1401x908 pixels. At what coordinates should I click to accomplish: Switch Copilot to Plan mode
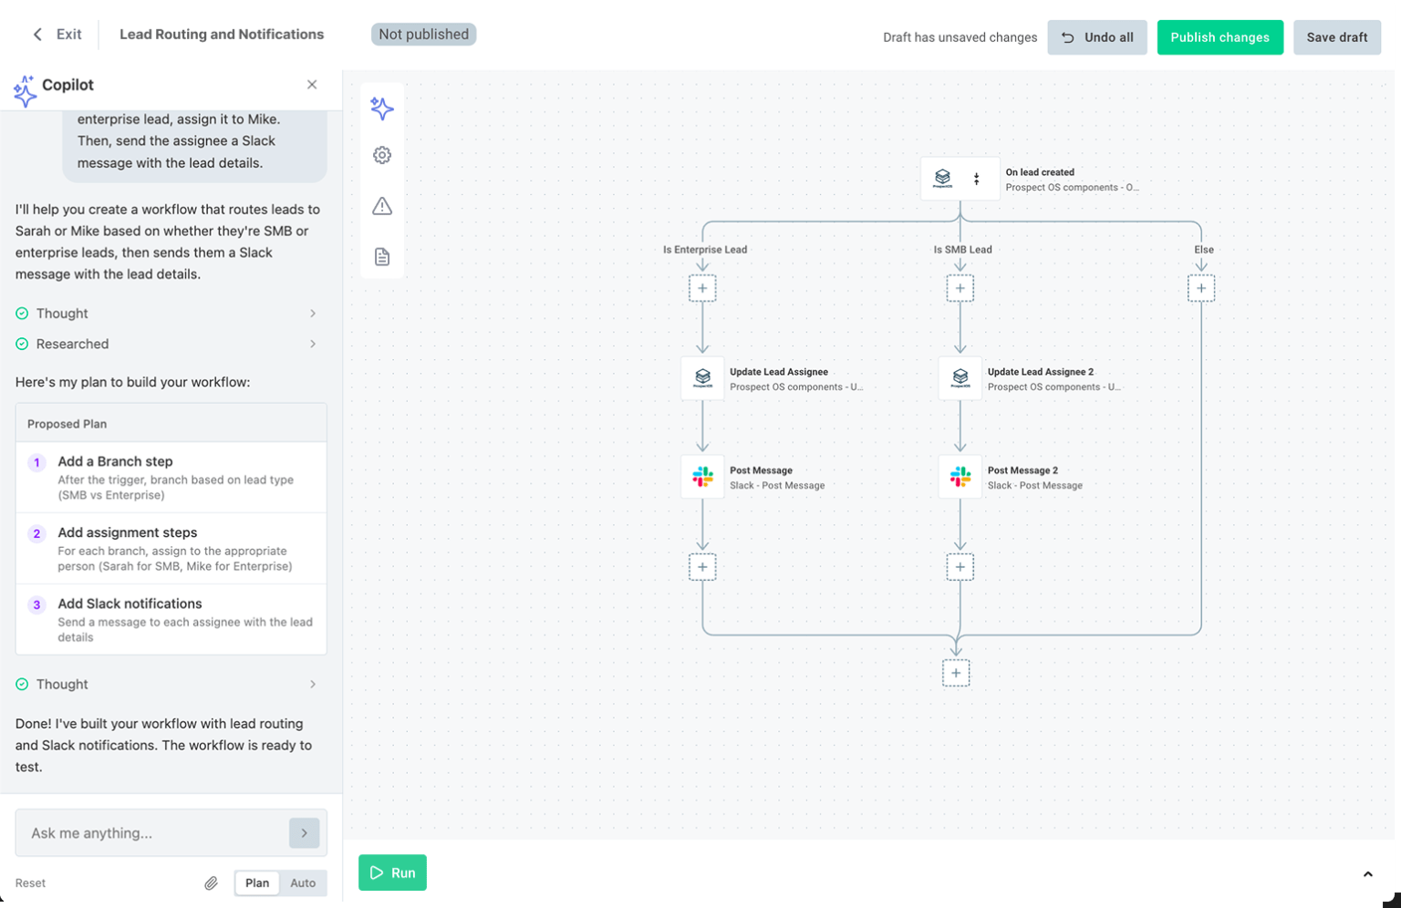click(257, 883)
